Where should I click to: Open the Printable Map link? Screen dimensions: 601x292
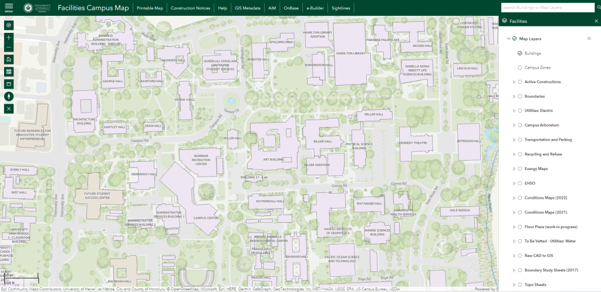[150, 8]
